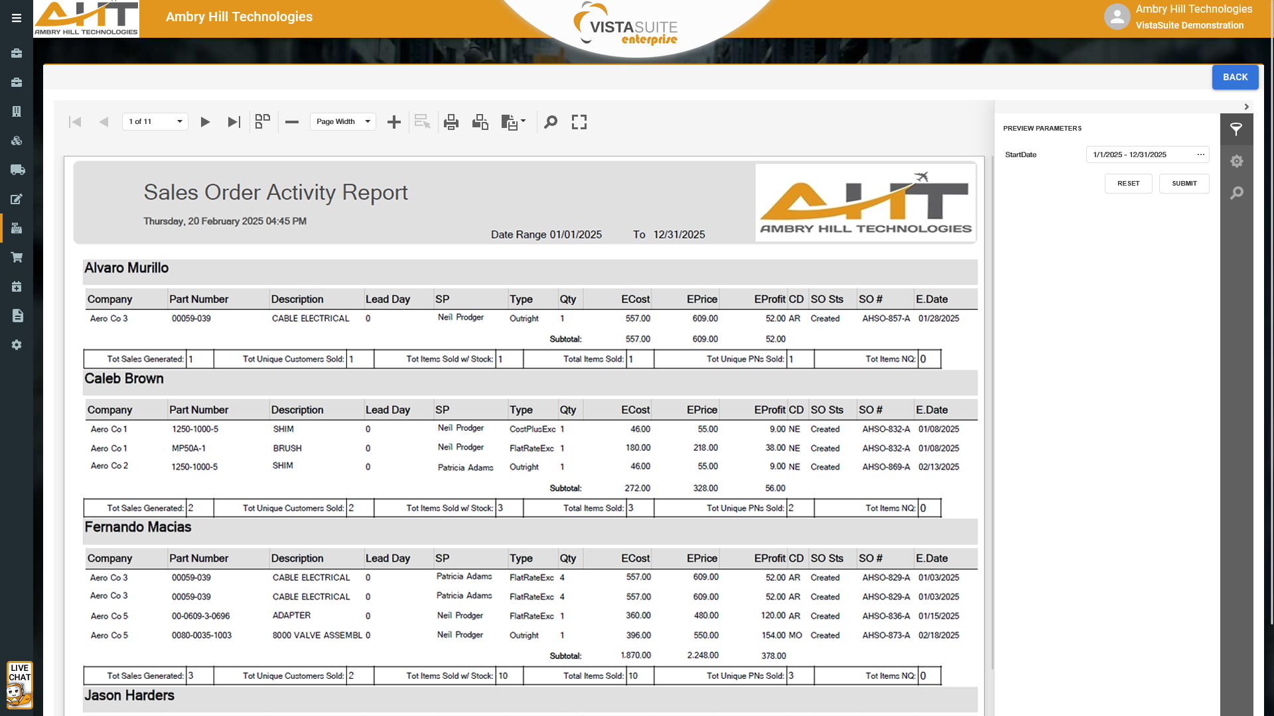Screen dimensions: 1274x716
Task: Open StartDate range picker ellipsis
Action: (x=1200, y=154)
